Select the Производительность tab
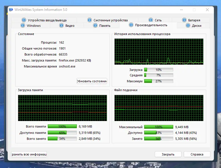The width and height of the screenshot is (221, 168). pos(148,25)
